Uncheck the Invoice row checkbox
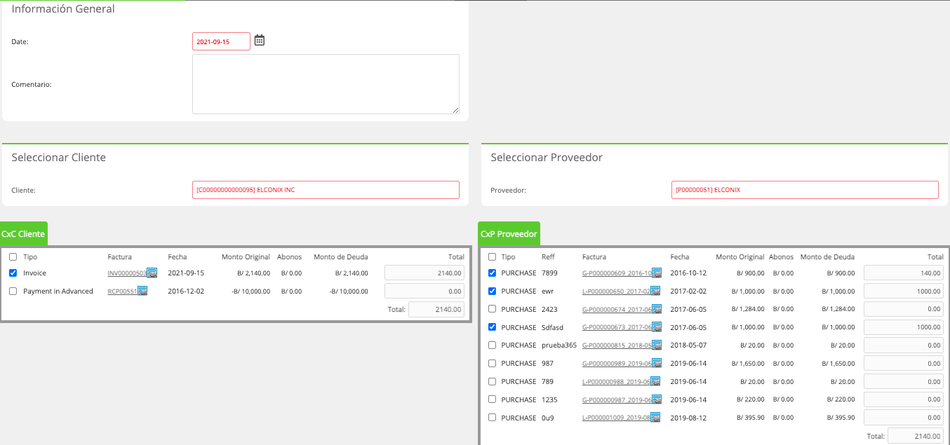Image resolution: width=950 pixels, height=445 pixels. pyautogui.click(x=13, y=273)
